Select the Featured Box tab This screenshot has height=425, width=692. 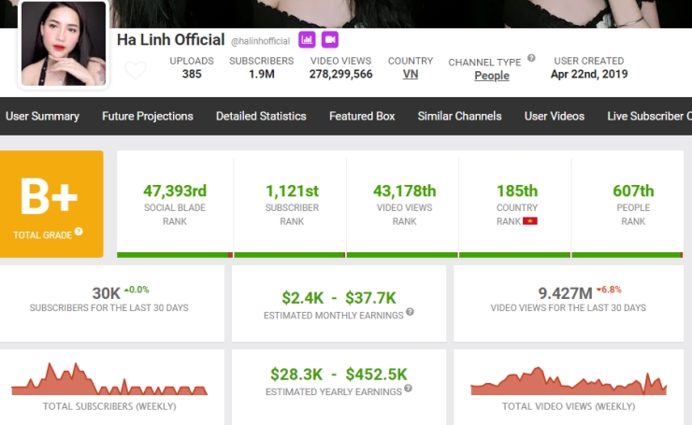pos(362,116)
